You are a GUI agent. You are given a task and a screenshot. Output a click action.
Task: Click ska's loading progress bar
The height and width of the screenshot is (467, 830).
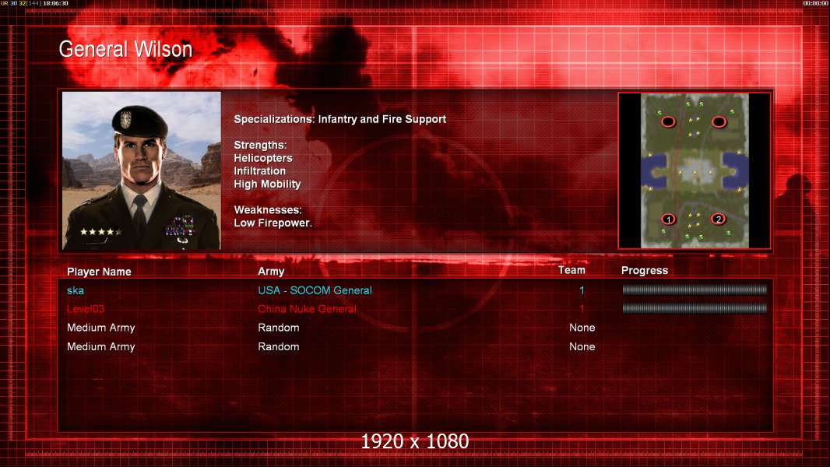(695, 290)
